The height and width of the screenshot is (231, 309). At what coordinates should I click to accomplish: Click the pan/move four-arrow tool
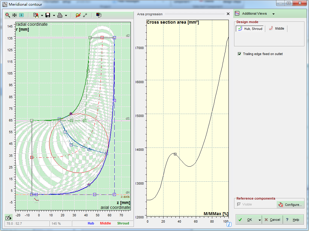[x=15, y=15]
